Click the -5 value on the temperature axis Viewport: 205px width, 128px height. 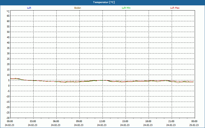click(8, 91)
